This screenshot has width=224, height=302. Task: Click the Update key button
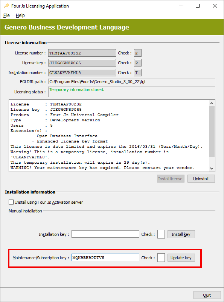click(x=181, y=258)
